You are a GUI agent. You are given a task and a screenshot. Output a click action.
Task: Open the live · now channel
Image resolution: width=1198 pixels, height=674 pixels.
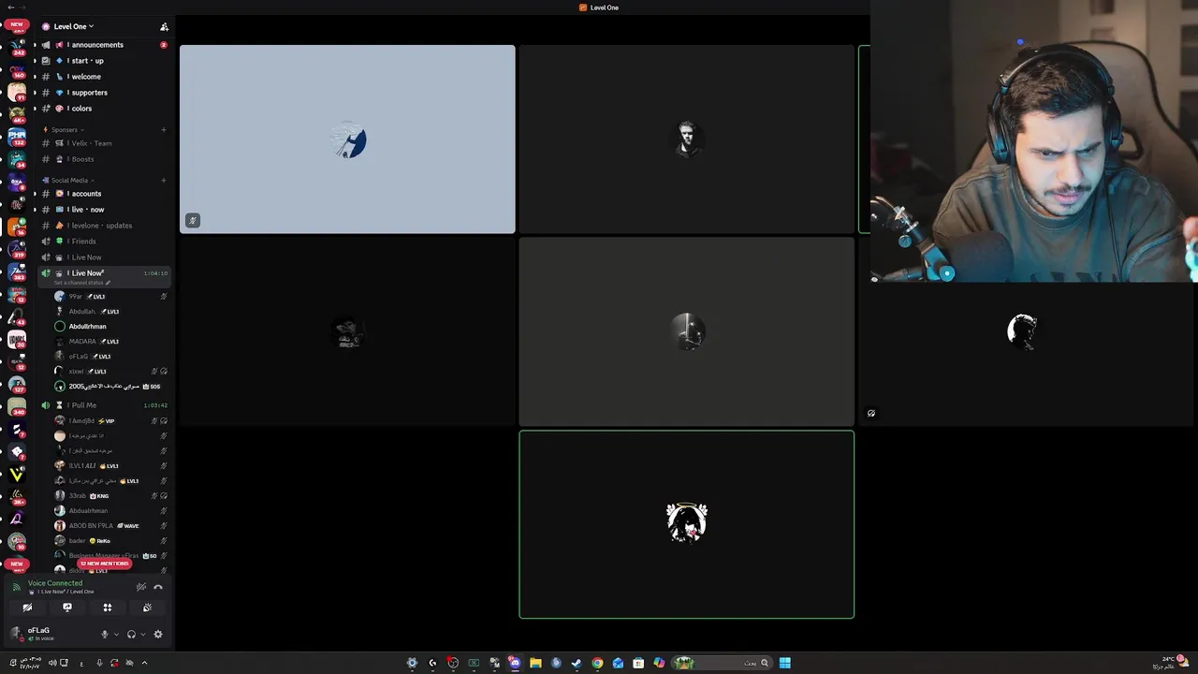tap(103, 210)
